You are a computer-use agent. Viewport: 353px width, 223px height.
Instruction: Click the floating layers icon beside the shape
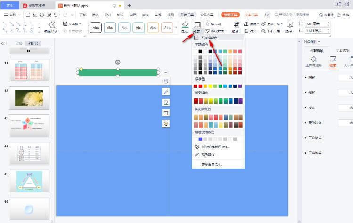point(166,81)
